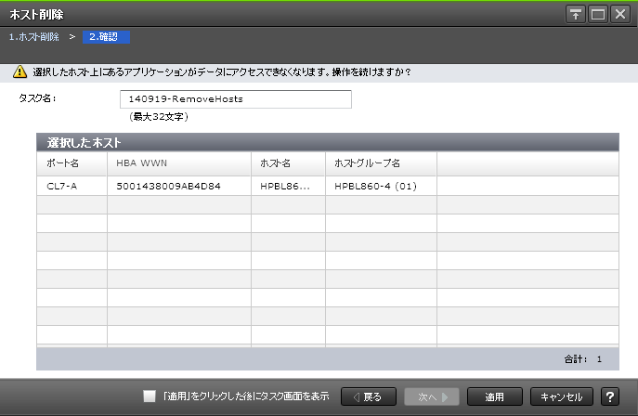Screen dimensions: 638x416
Task: Select WWN 5001438009AB4D84 cell
Action: tap(179, 187)
